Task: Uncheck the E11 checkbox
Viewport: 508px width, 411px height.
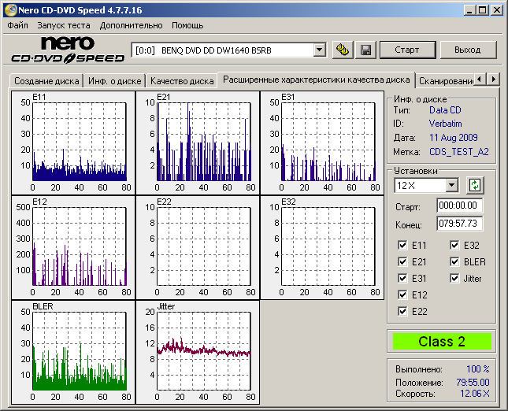Action: tap(404, 246)
